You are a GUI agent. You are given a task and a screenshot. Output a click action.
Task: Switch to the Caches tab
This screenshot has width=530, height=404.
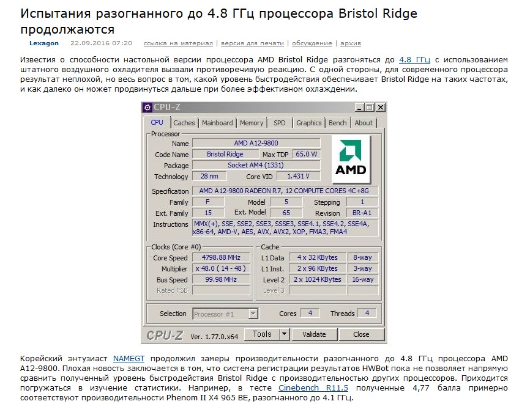tap(184, 123)
